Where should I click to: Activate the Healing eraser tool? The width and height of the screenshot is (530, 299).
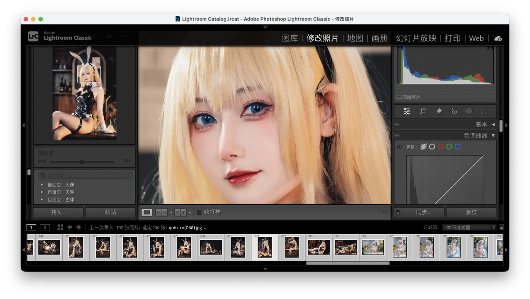pyautogui.click(x=439, y=111)
